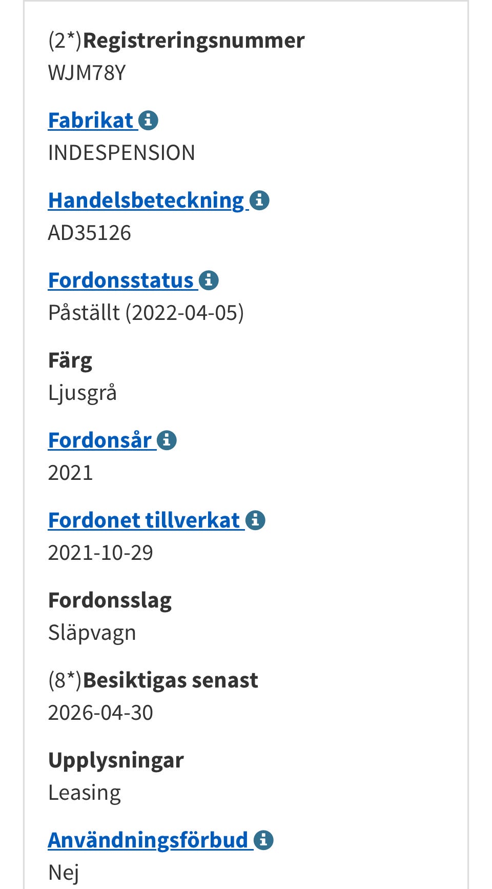The height and width of the screenshot is (889, 492).
Task: Go to the Användningsförbud link
Action: [x=148, y=840]
